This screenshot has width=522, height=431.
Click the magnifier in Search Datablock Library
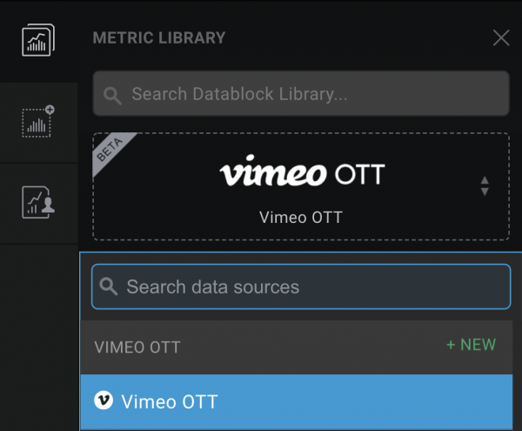[112, 96]
